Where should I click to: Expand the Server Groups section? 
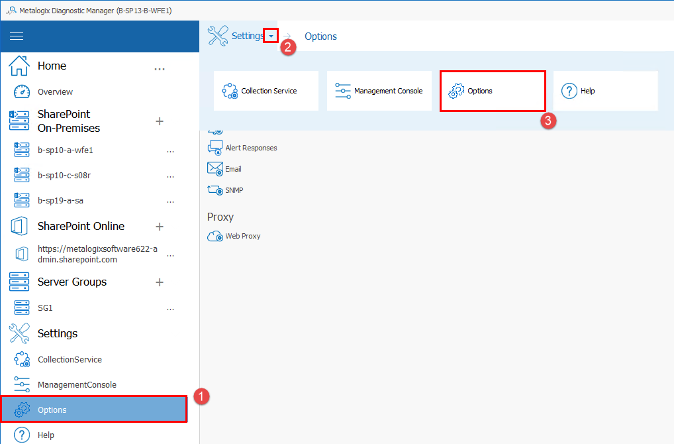click(x=159, y=282)
